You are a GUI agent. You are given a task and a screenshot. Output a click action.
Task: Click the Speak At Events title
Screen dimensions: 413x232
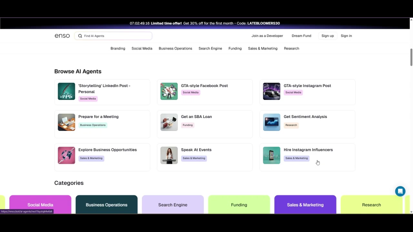point(196,150)
